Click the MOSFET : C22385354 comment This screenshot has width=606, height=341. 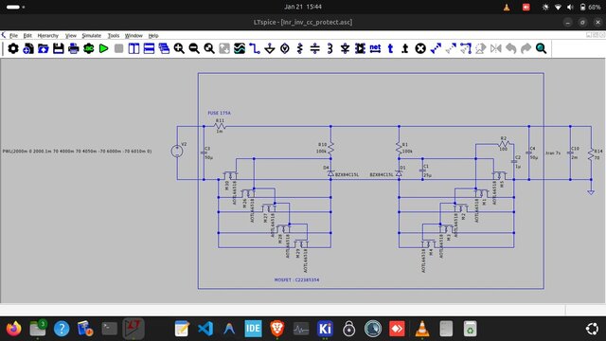tap(296, 279)
